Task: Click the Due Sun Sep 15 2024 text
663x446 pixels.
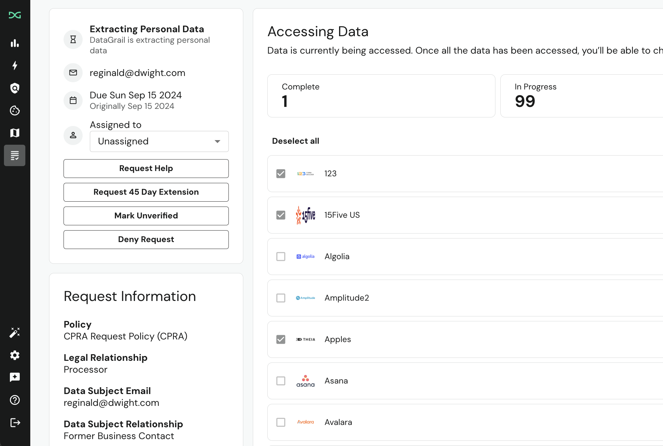Action: (136, 95)
